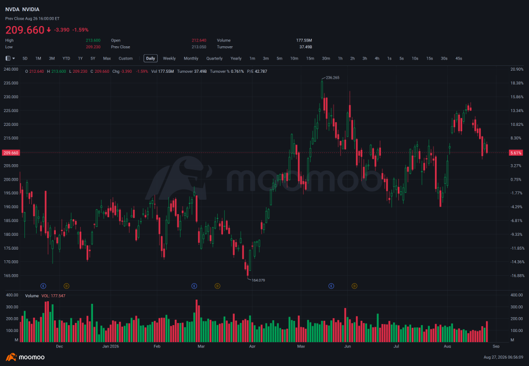Choose the 1s interval
Image resolution: width=529 pixels, height=366 pixels.
(389, 58)
